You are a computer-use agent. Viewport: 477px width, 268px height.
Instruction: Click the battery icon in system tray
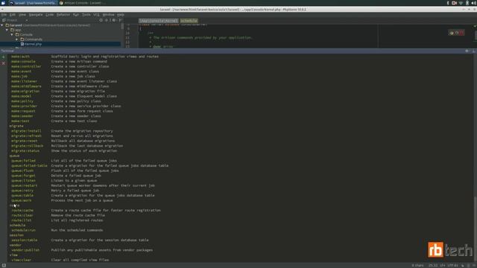pyautogui.click(x=467, y=3)
